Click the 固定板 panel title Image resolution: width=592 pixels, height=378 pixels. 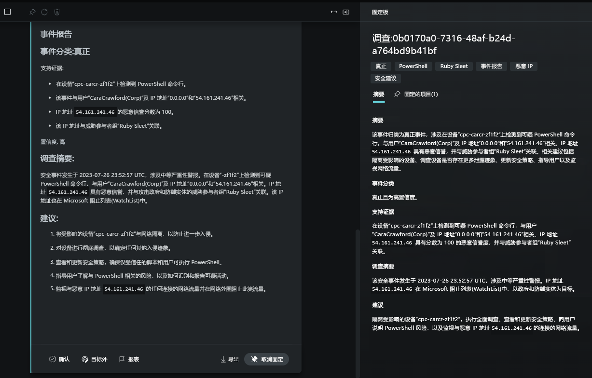pos(380,12)
